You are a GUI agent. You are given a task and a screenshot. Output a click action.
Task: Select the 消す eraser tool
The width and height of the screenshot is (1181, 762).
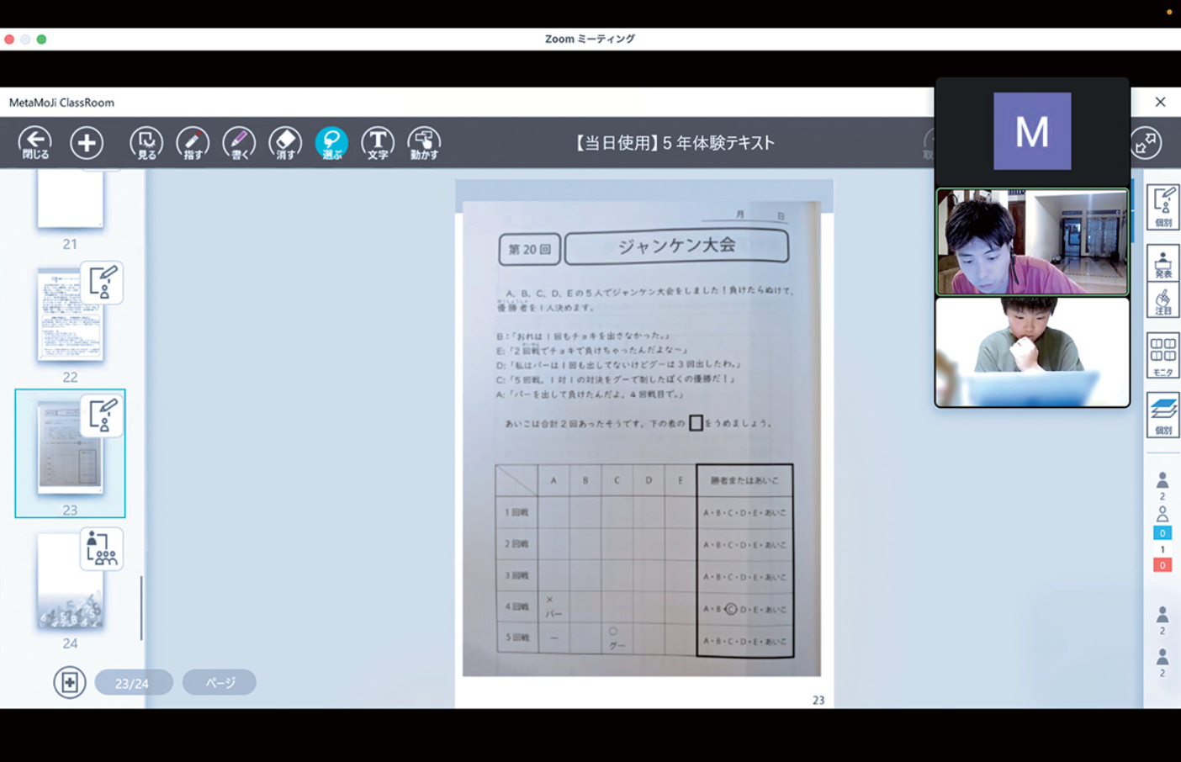click(x=285, y=143)
